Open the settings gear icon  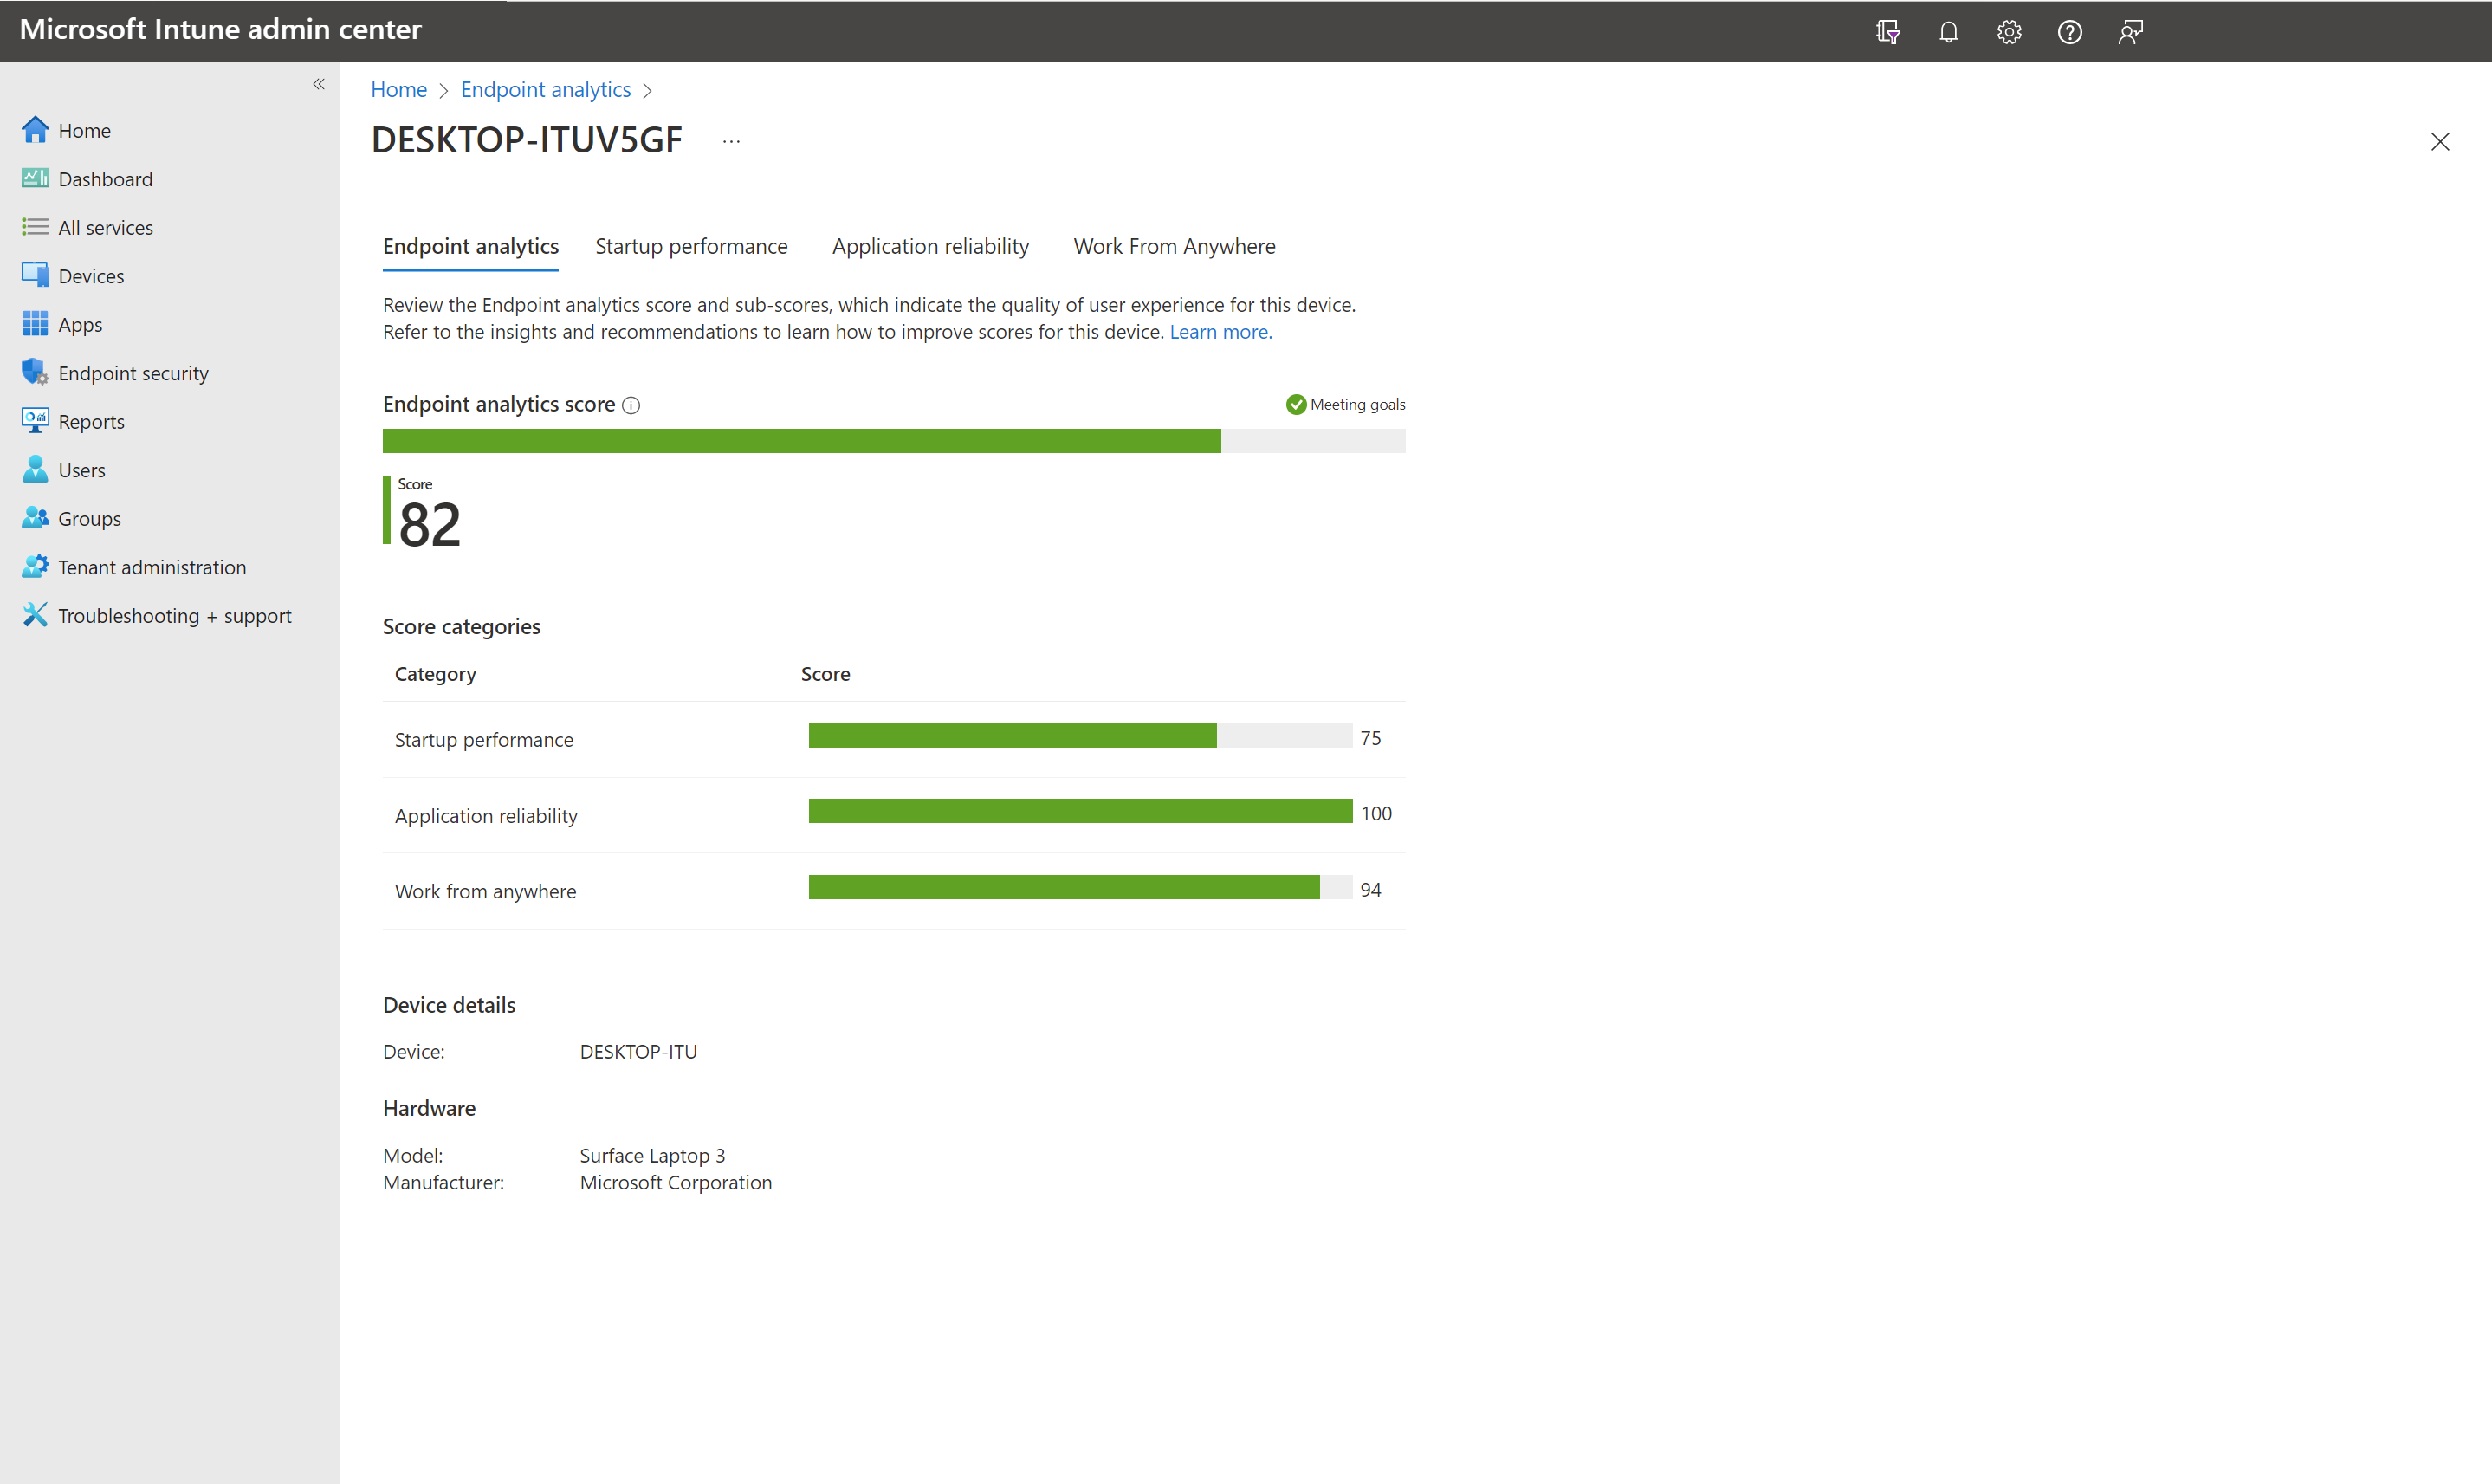(2010, 32)
